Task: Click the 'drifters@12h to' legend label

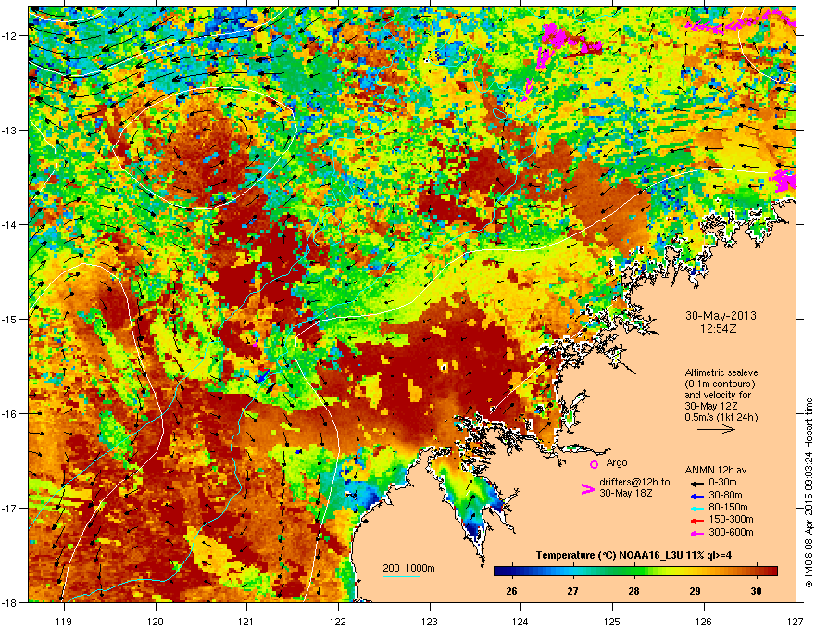Action: pyautogui.click(x=634, y=482)
